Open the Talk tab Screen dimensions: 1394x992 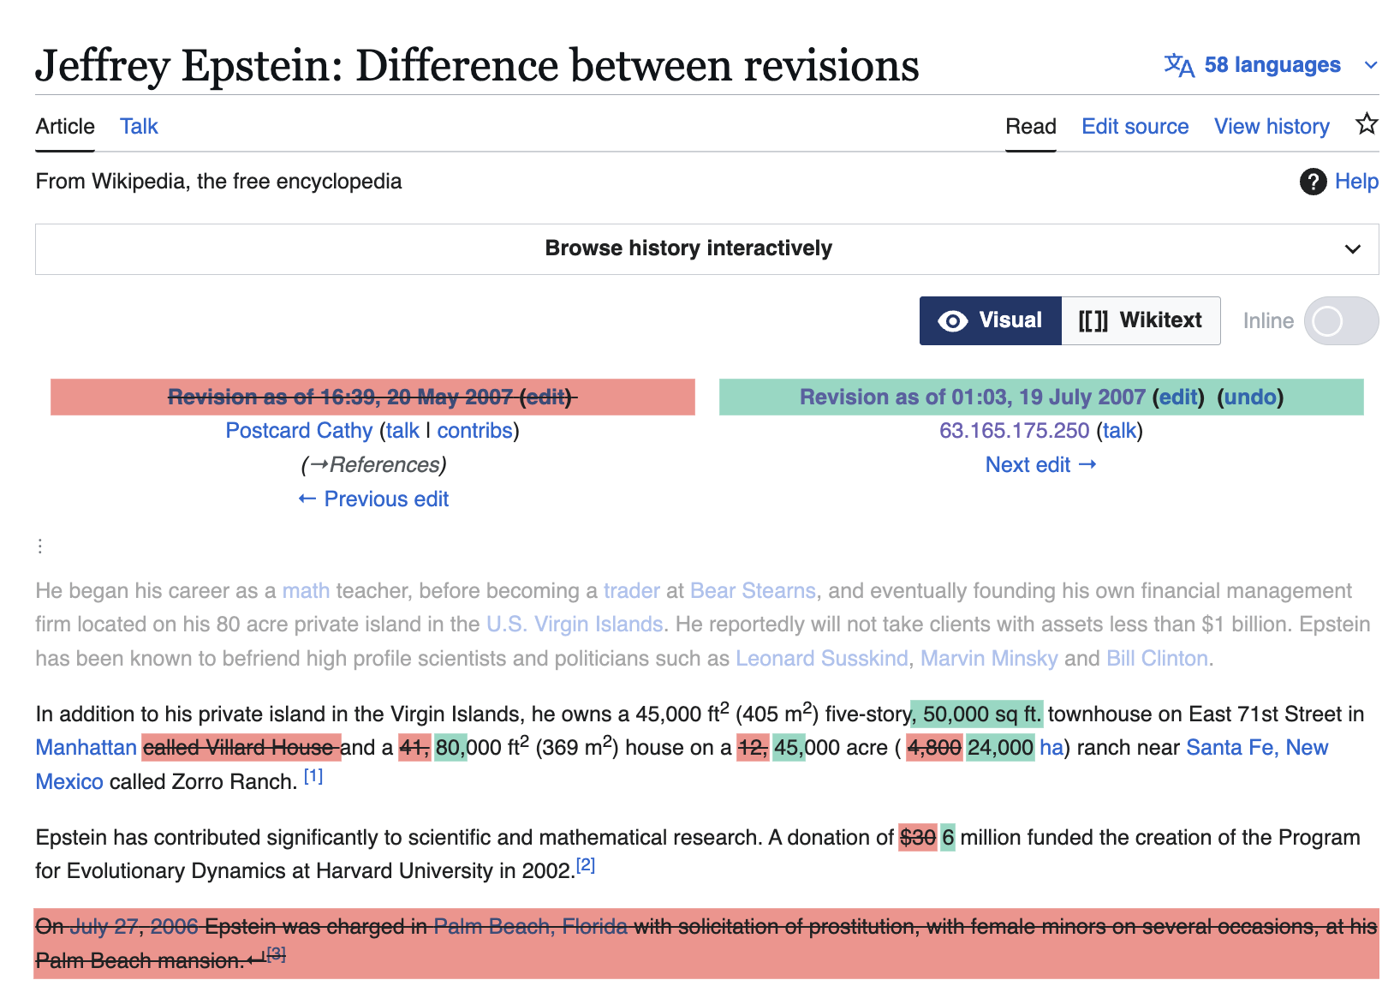click(139, 127)
